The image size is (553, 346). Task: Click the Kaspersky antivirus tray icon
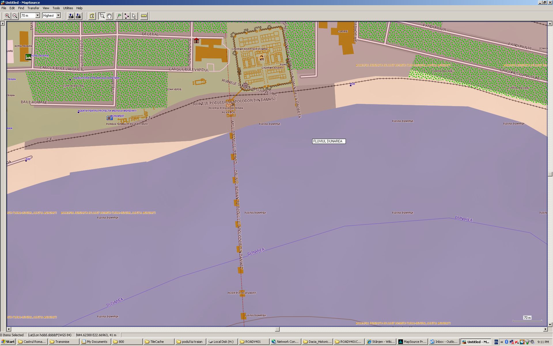(517, 342)
